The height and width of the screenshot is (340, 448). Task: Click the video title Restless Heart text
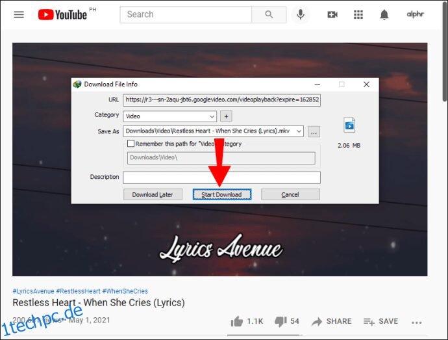(x=99, y=302)
